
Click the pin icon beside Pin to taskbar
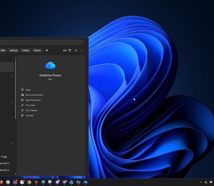coord(22,110)
